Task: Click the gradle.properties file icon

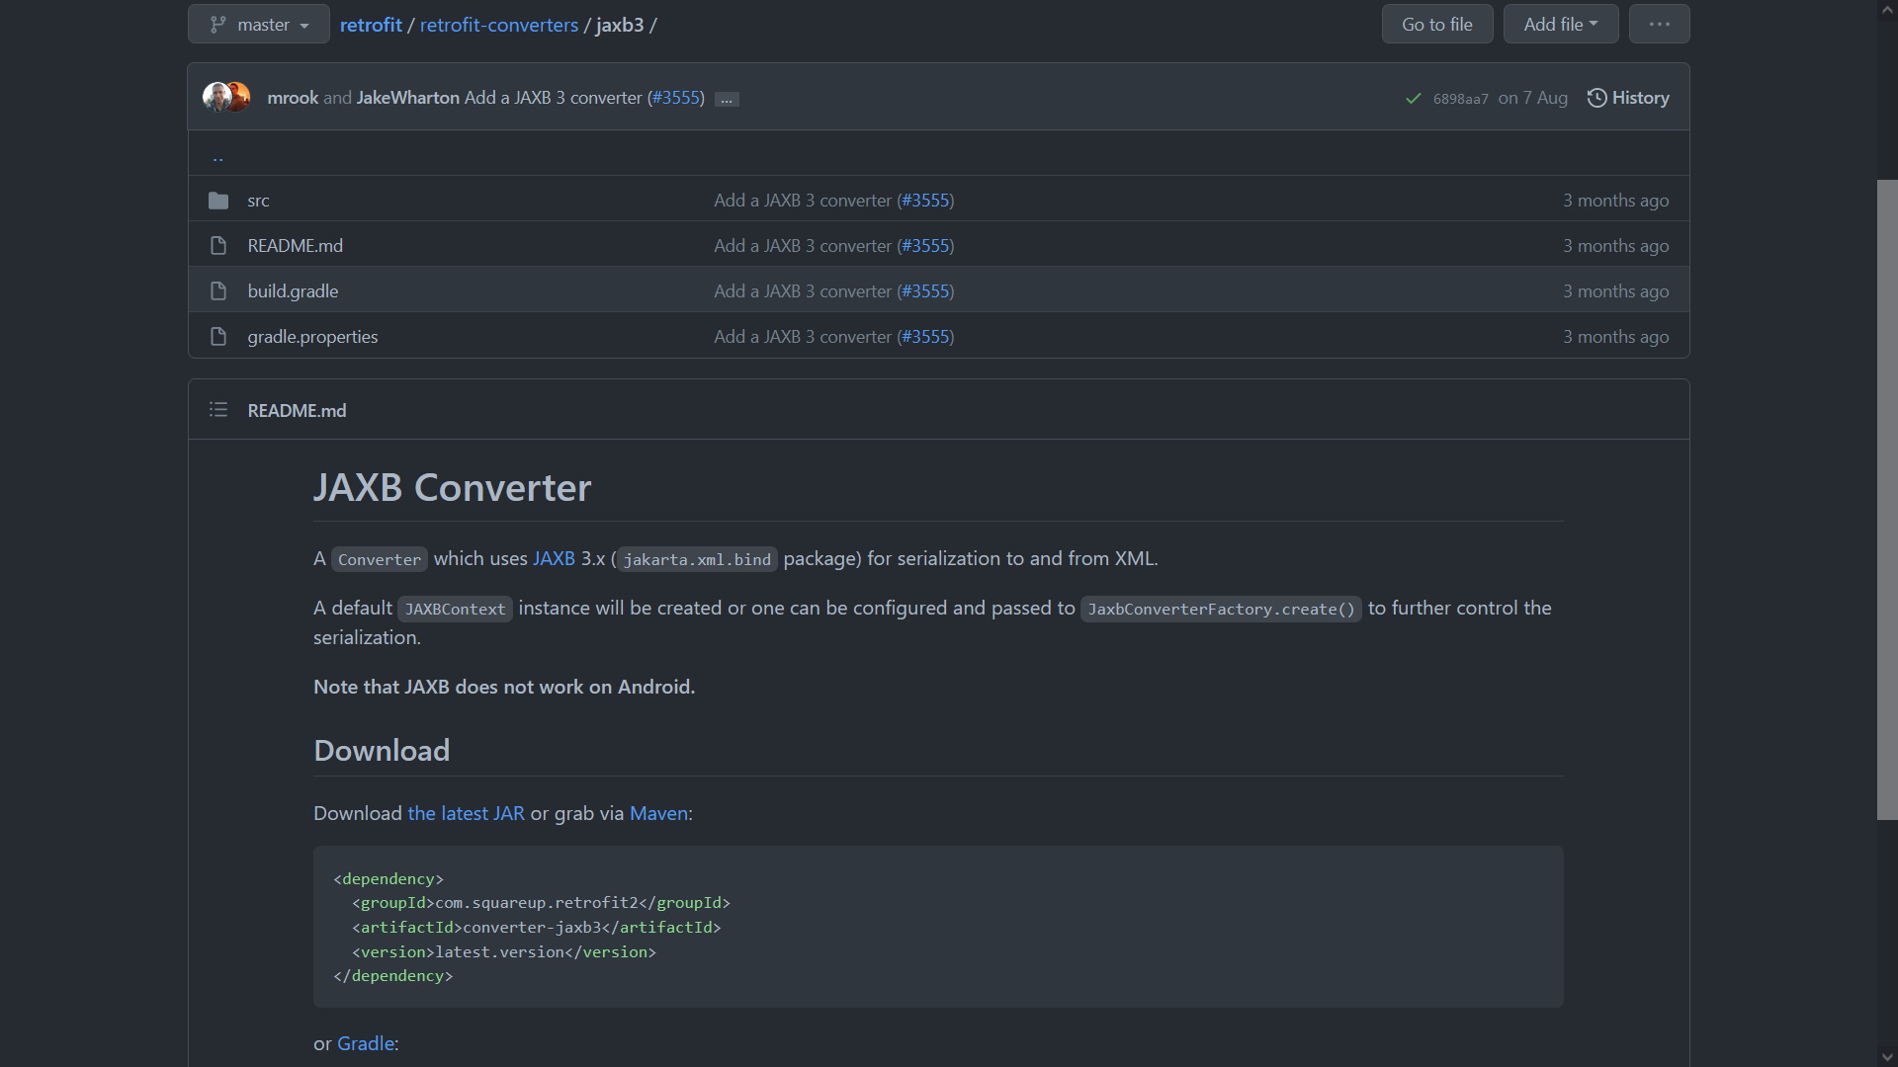Action: click(218, 337)
